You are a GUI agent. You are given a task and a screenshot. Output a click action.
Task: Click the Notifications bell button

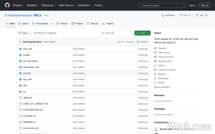coord(168,15)
